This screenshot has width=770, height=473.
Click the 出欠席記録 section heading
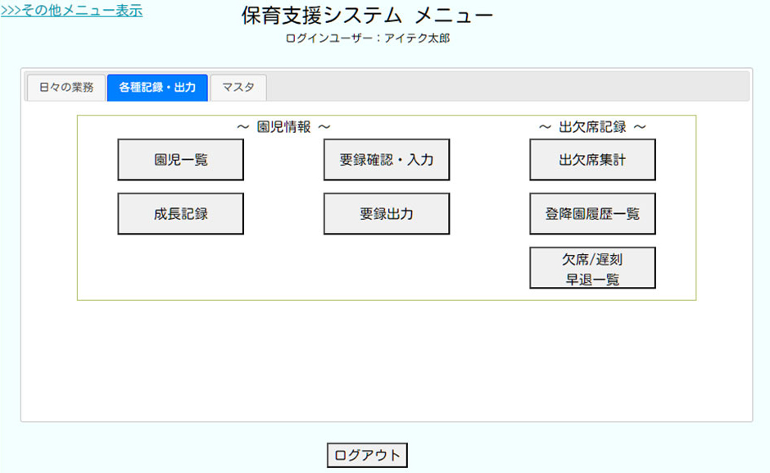coord(591,127)
